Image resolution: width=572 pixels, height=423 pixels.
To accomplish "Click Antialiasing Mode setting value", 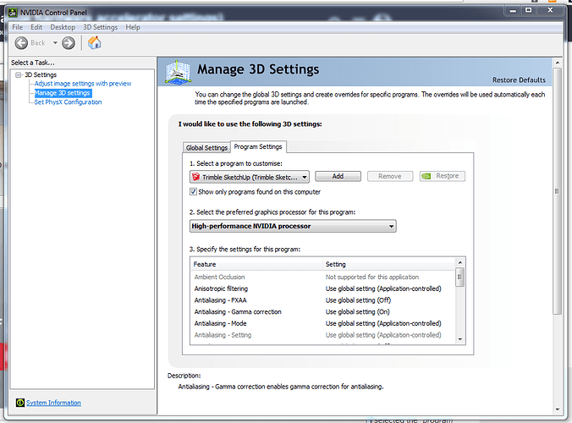I will coord(383,323).
